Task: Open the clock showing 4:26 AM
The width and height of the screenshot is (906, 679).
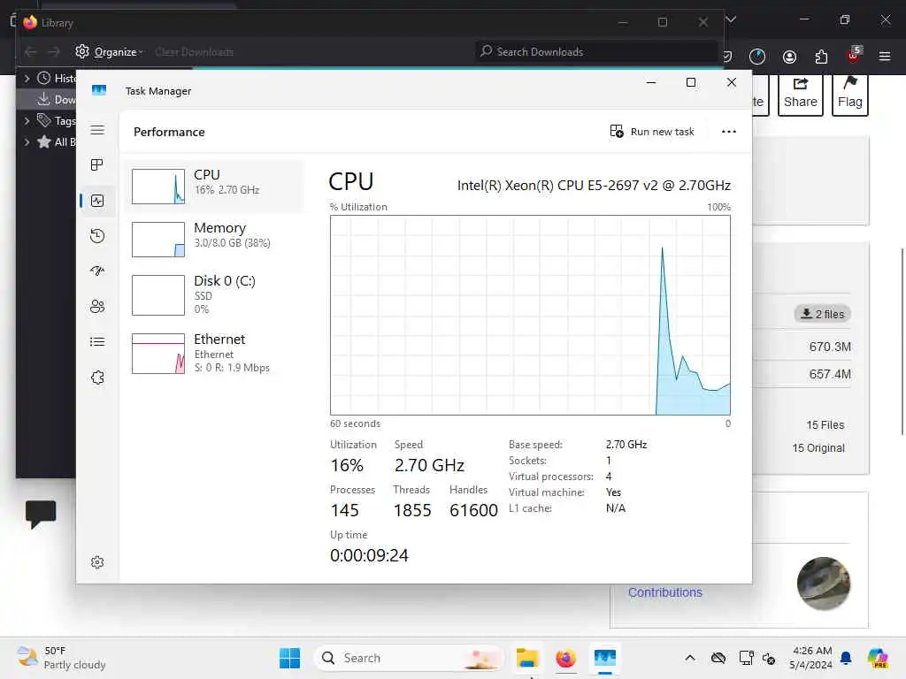Action: 811,658
